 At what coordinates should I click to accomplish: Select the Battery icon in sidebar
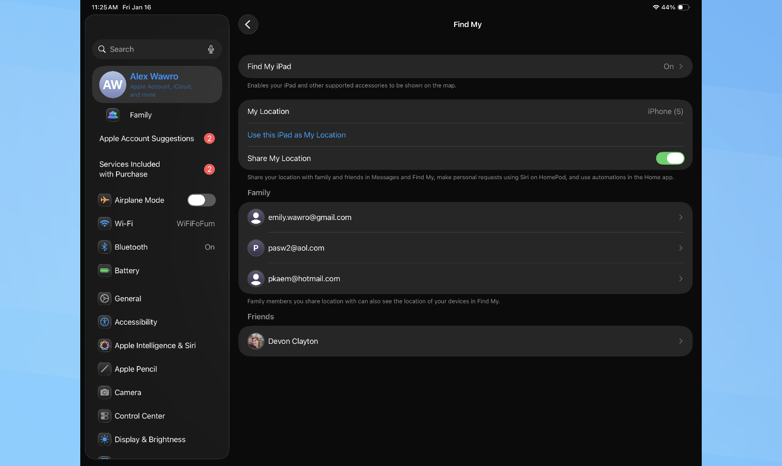pos(105,270)
